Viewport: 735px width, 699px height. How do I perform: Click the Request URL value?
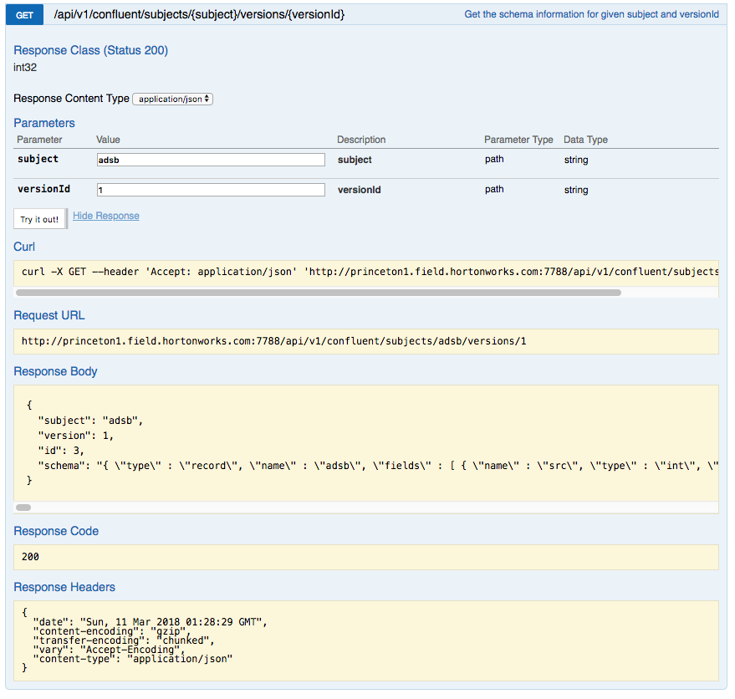click(366, 341)
